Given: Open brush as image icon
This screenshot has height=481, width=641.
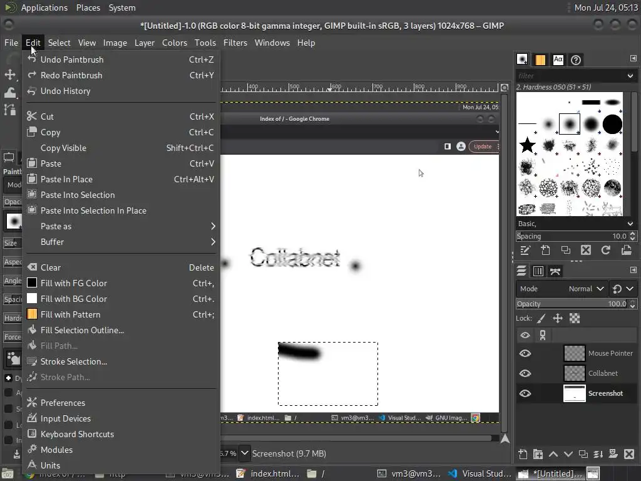Looking at the screenshot, I should (626, 250).
